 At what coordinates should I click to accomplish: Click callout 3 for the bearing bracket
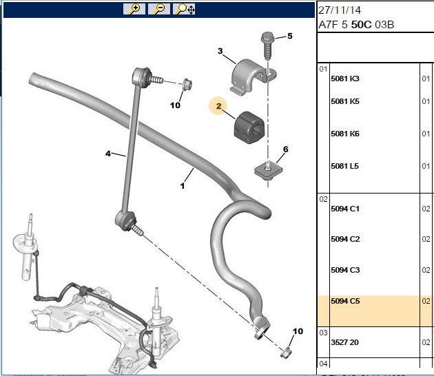pos(220,51)
